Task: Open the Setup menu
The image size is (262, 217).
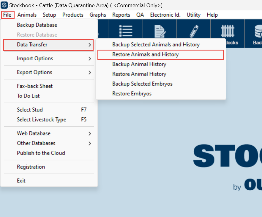Action: click(x=49, y=15)
